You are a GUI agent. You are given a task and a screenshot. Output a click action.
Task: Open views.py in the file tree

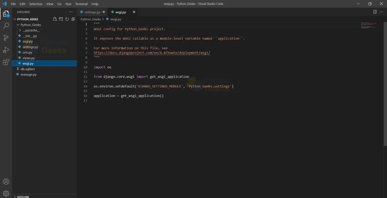29,58
